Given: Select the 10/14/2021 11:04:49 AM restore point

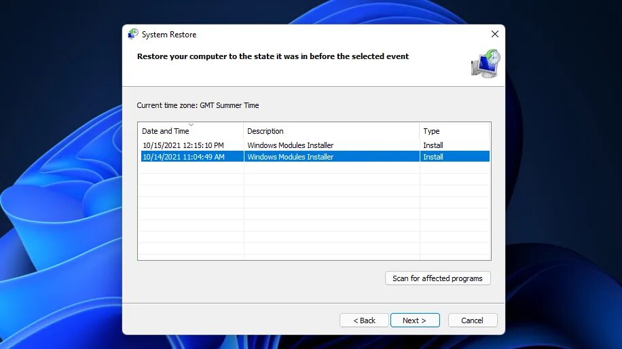Looking at the screenshot, I should pos(315,157).
